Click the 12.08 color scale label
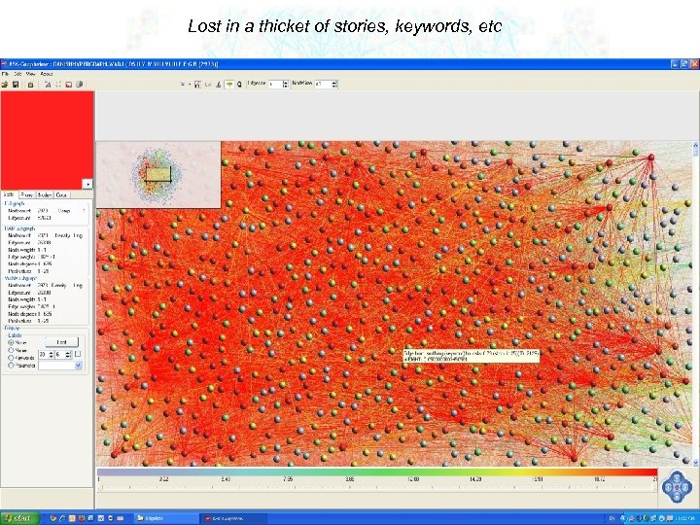 [x=413, y=479]
